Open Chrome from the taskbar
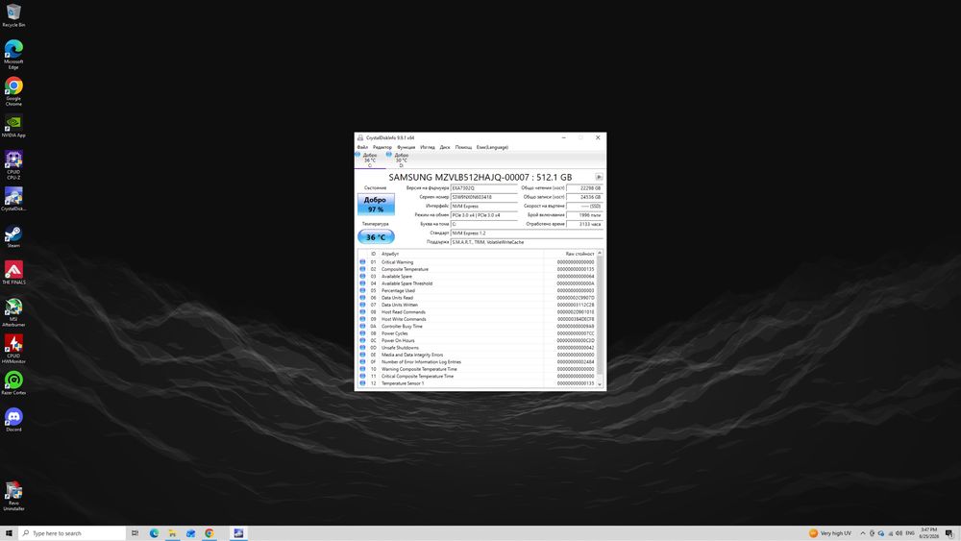Screen dimensions: 961x541 pyautogui.click(x=209, y=533)
